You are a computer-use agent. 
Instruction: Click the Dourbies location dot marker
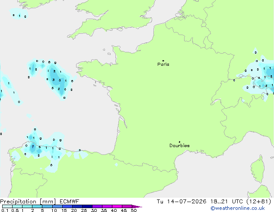click(x=179, y=142)
